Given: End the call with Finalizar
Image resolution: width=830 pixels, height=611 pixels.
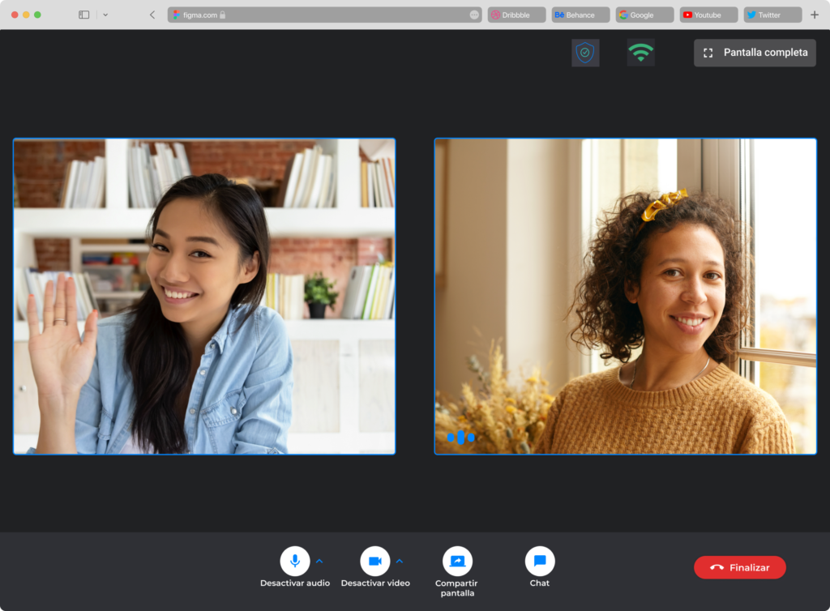Looking at the screenshot, I should pos(739,567).
